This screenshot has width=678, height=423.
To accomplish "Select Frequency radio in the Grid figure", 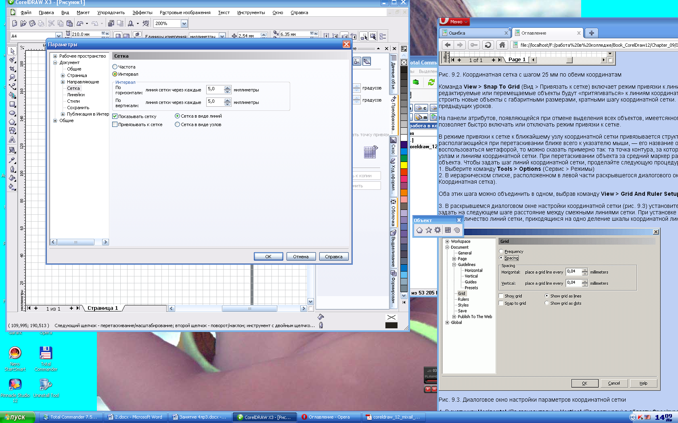I will click(x=501, y=251).
